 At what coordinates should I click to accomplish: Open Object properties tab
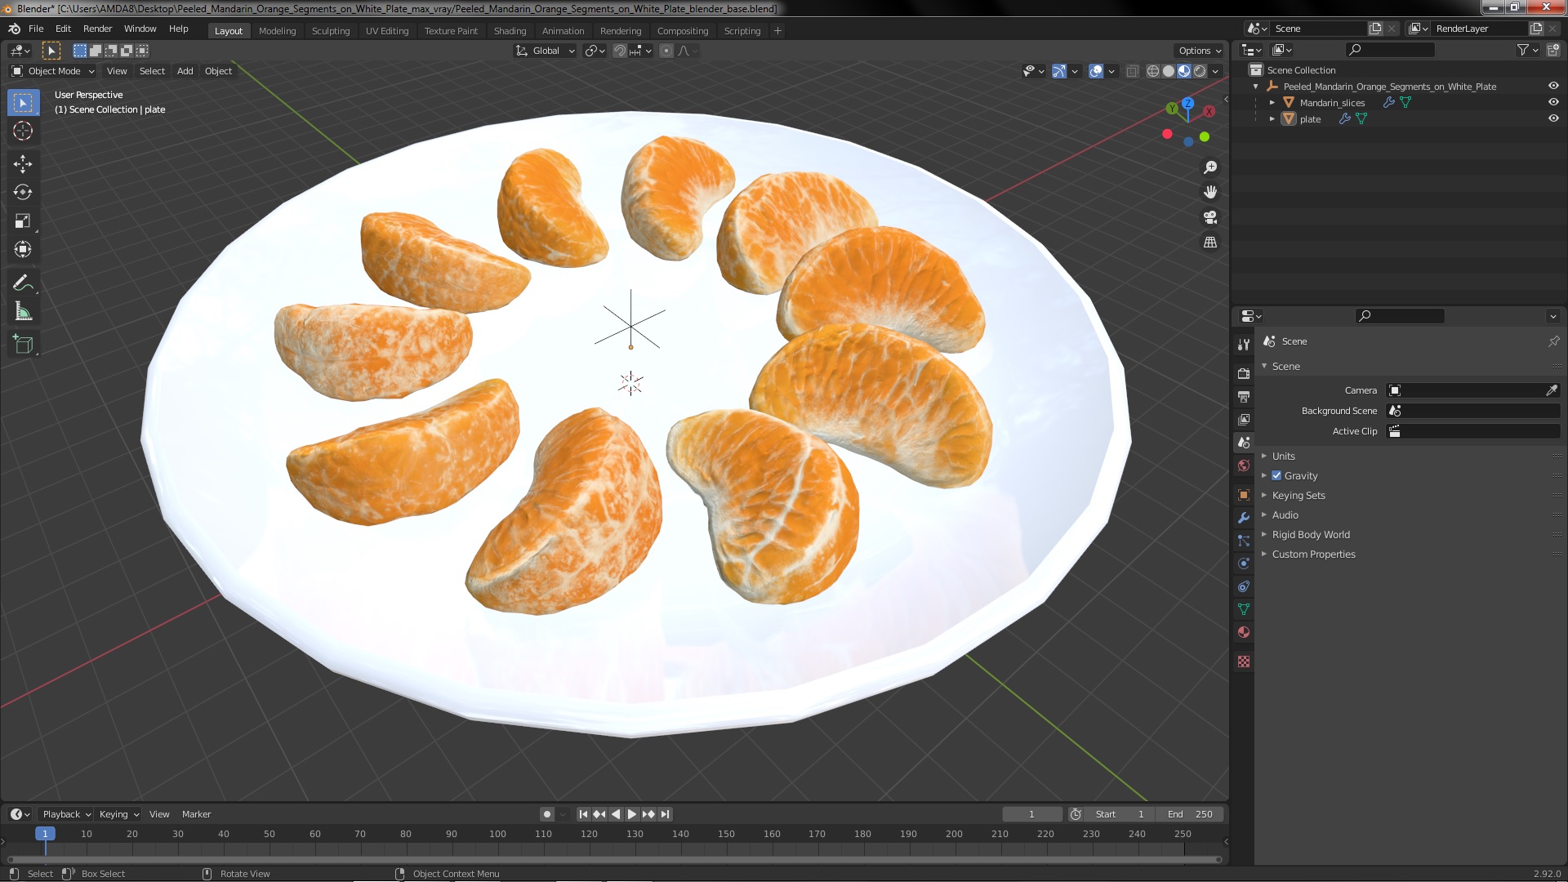[x=1244, y=495]
